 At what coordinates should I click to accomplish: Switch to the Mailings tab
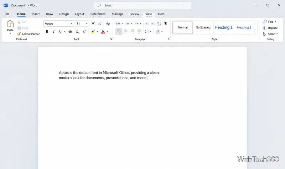[118, 14]
